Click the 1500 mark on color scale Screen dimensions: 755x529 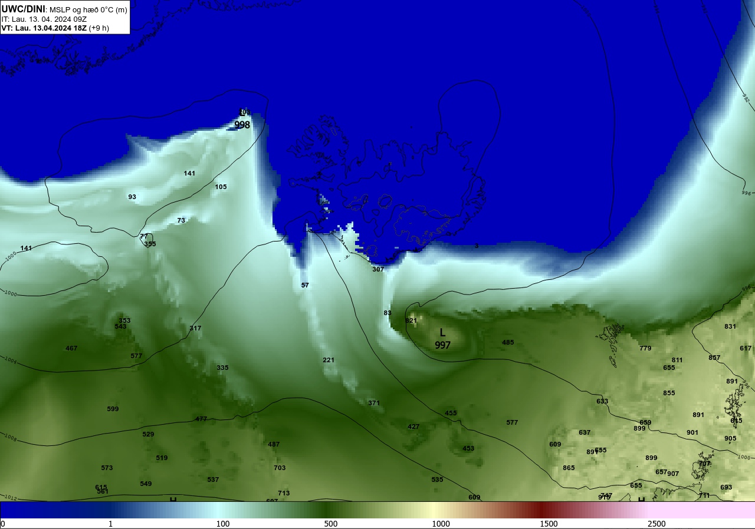[549, 524]
